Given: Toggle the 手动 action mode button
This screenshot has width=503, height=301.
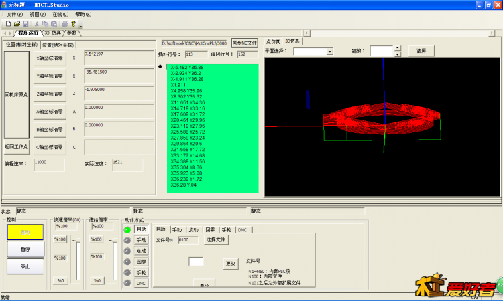Looking at the screenshot, I should point(141,240).
